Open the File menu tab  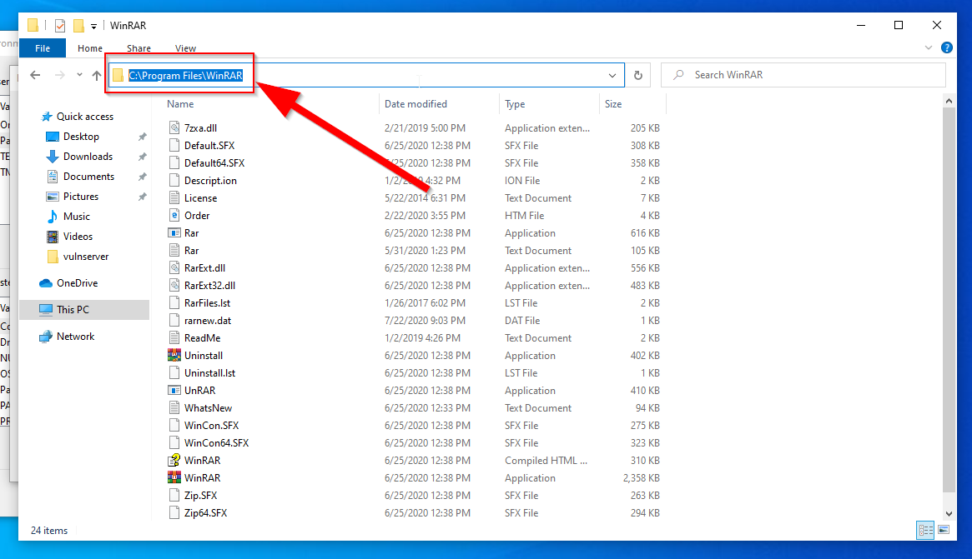coord(42,48)
